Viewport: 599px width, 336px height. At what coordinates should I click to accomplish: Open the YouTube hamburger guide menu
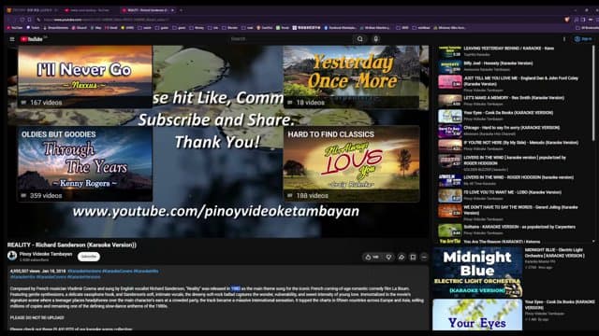coord(12,39)
